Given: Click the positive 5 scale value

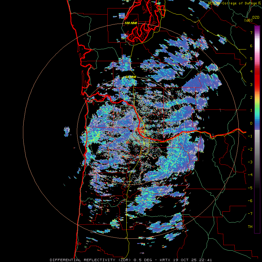Looking at the screenshot, I should 251,59.
